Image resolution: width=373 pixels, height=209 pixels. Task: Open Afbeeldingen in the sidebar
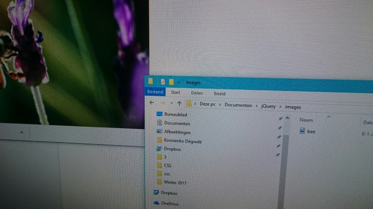[177, 132]
